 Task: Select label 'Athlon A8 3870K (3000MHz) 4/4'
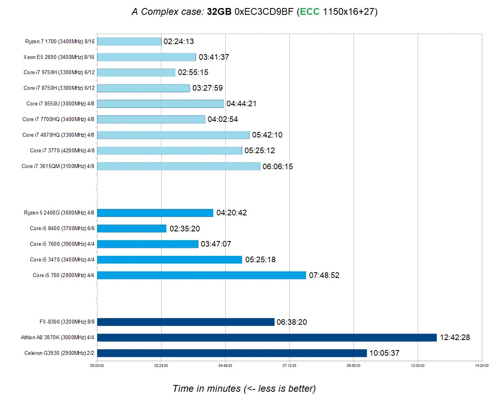58,338
